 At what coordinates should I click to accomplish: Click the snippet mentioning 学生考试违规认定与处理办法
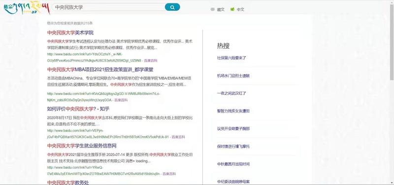120,44
